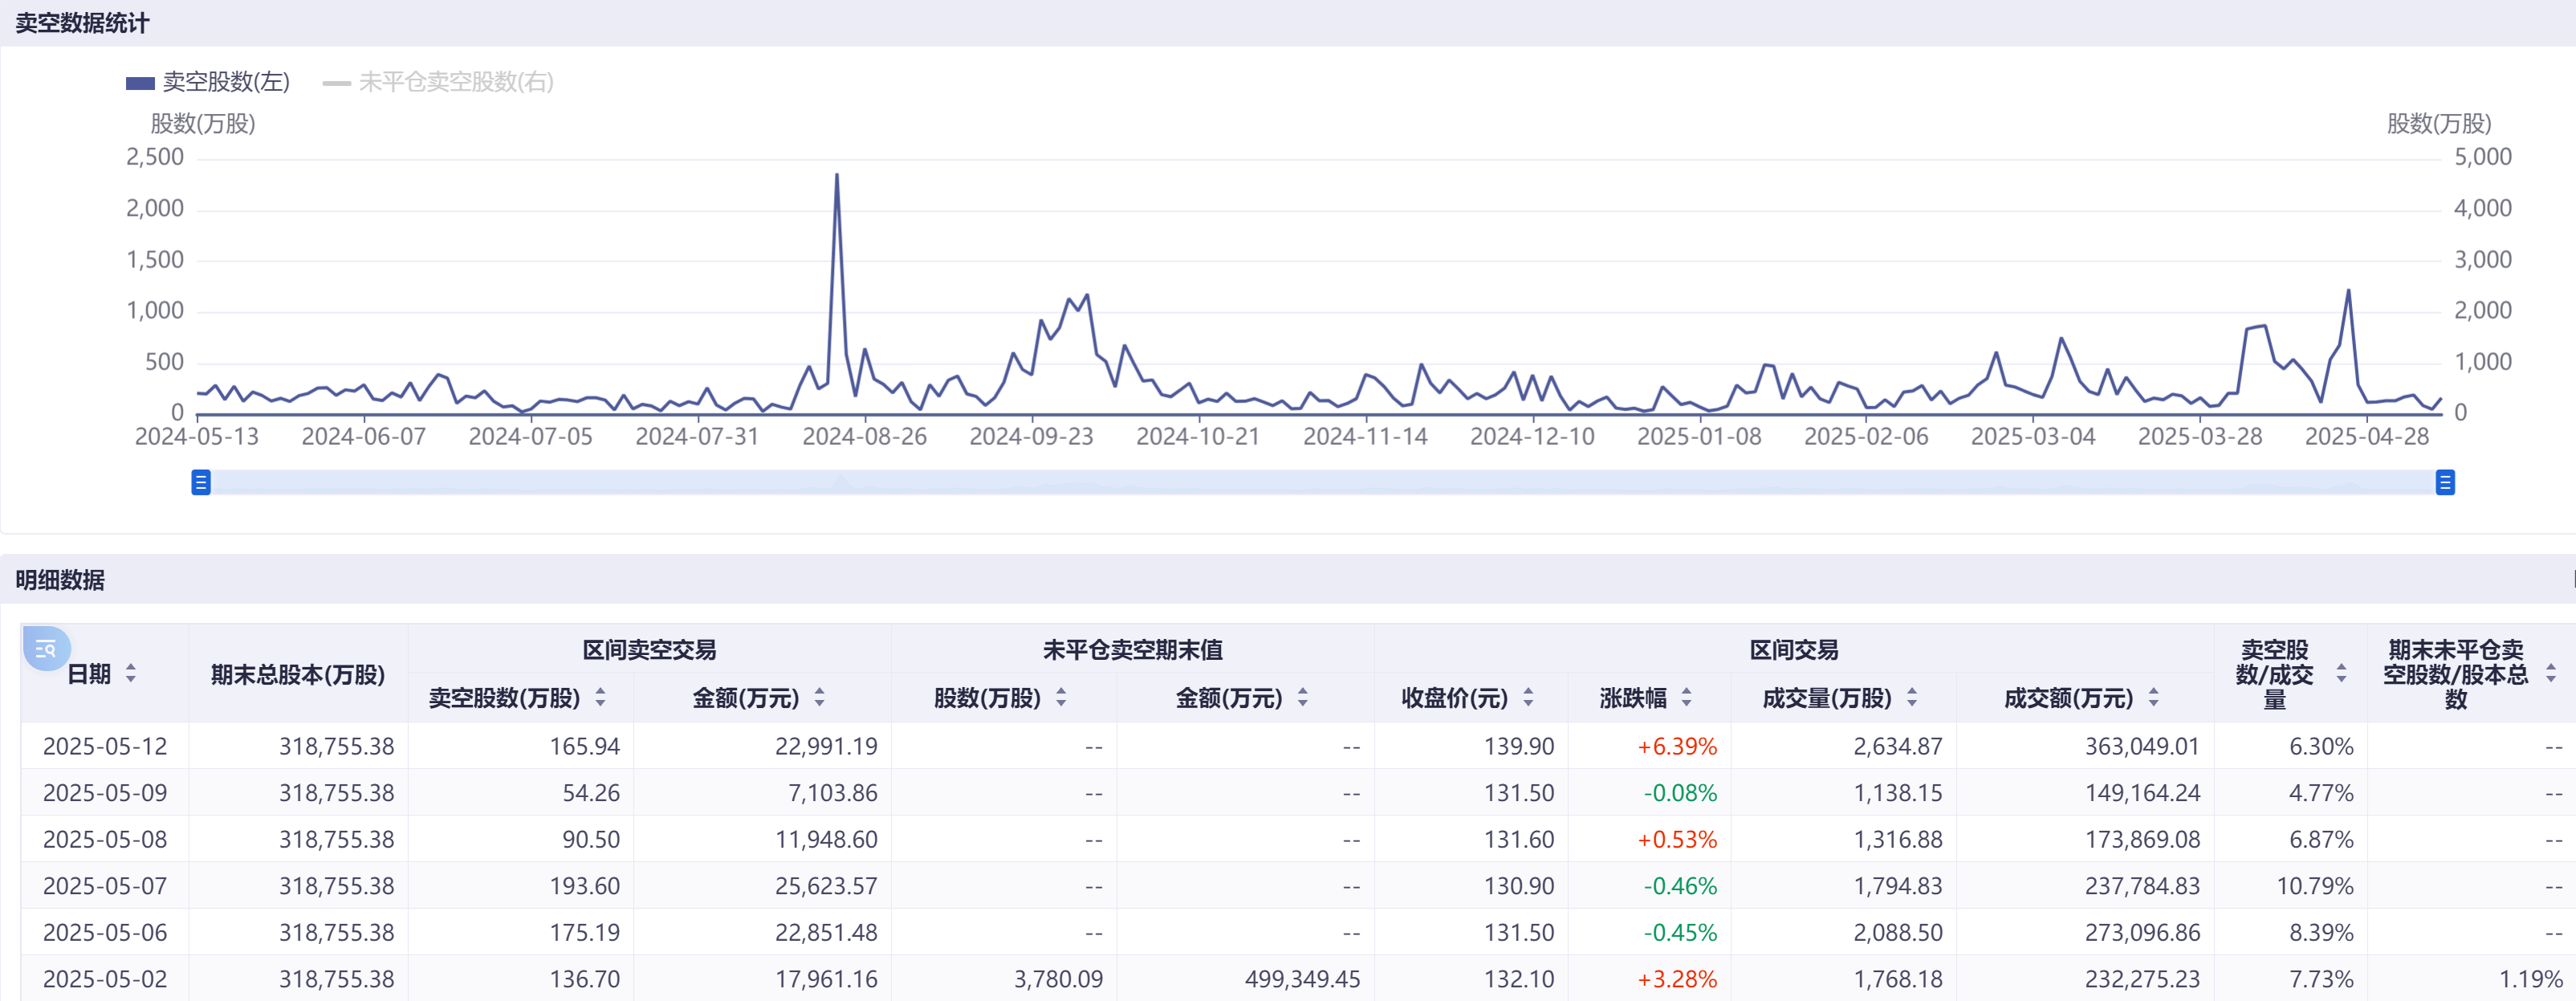Sort by 涨跌幅 column arrows

pos(1686,698)
